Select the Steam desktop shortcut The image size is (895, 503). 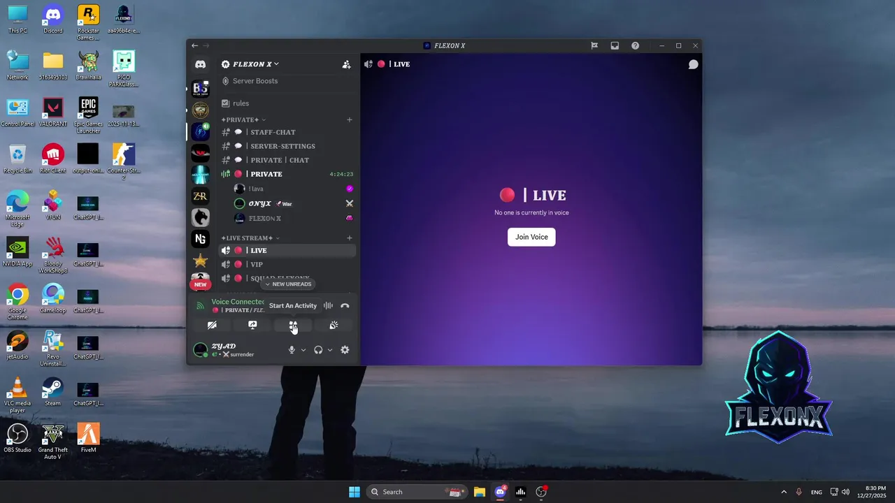coord(53,392)
